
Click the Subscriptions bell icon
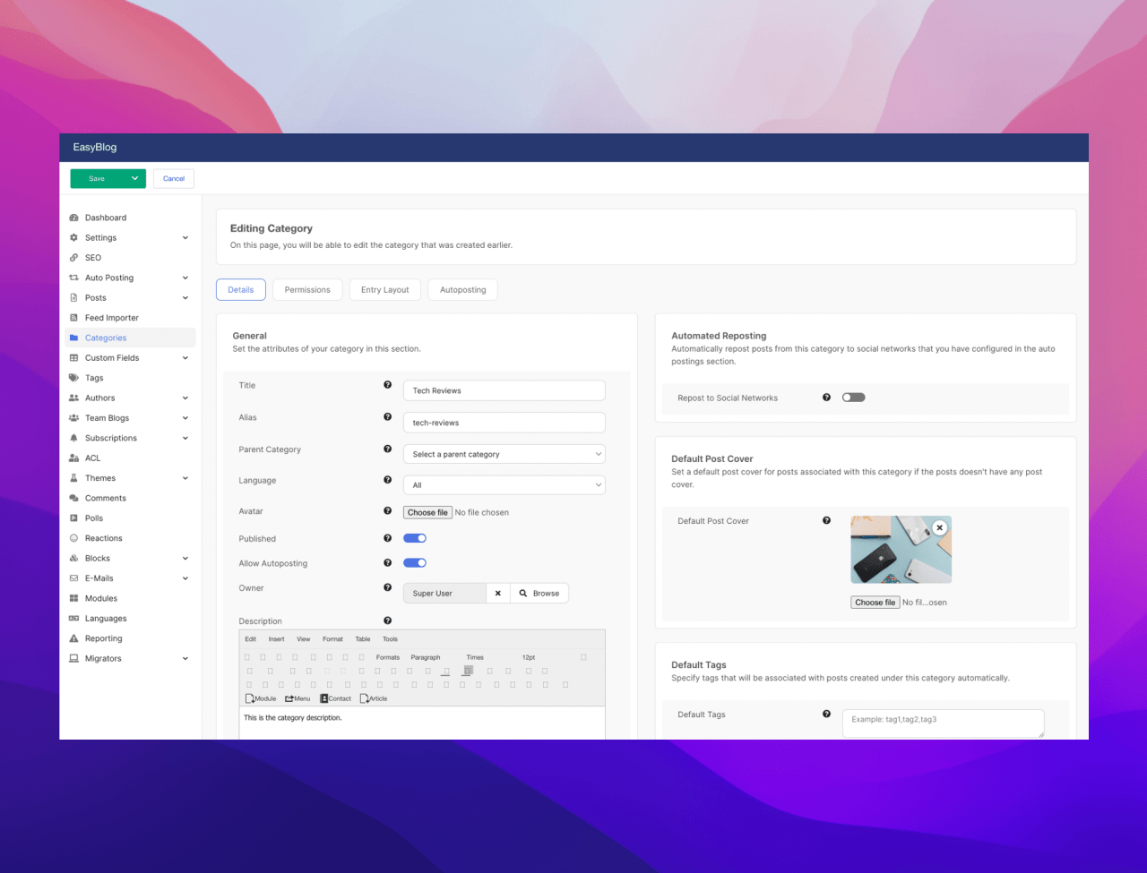pos(73,438)
